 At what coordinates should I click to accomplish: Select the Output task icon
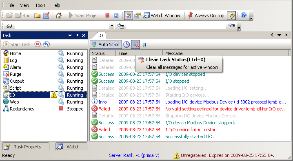pos(6,81)
